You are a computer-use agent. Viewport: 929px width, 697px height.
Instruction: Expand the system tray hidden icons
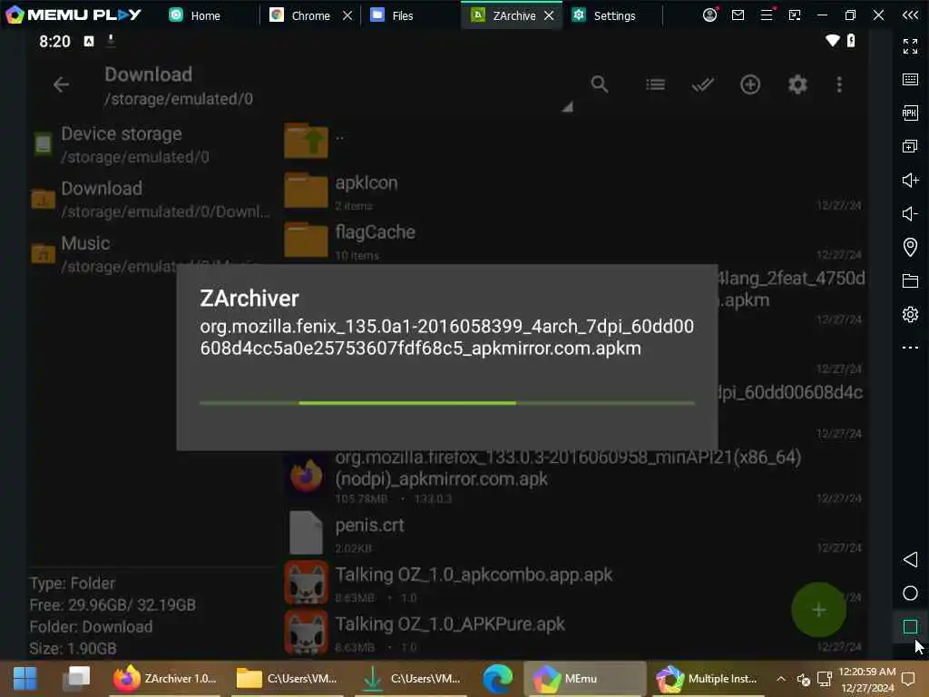click(x=781, y=679)
